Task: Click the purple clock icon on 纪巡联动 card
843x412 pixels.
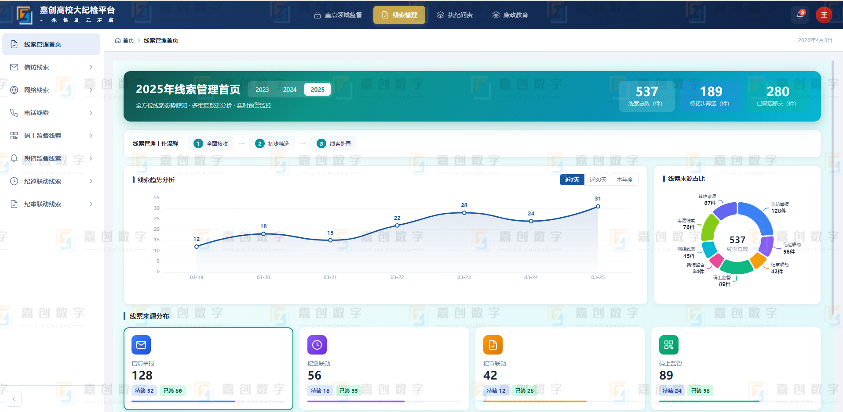Action: [x=317, y=345]
